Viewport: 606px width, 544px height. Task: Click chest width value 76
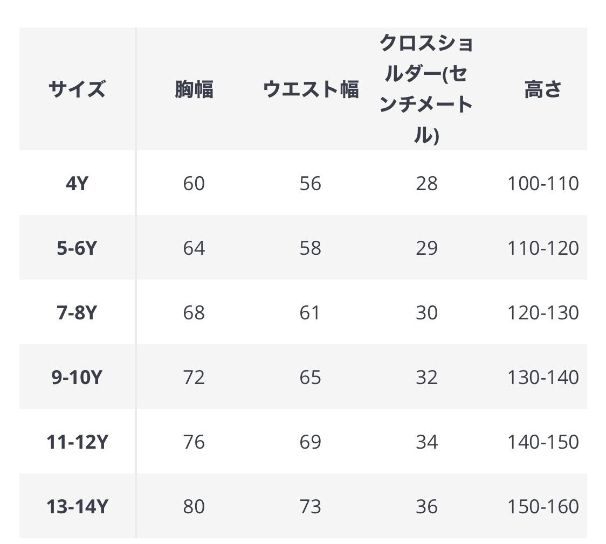[x=194, y=442]
